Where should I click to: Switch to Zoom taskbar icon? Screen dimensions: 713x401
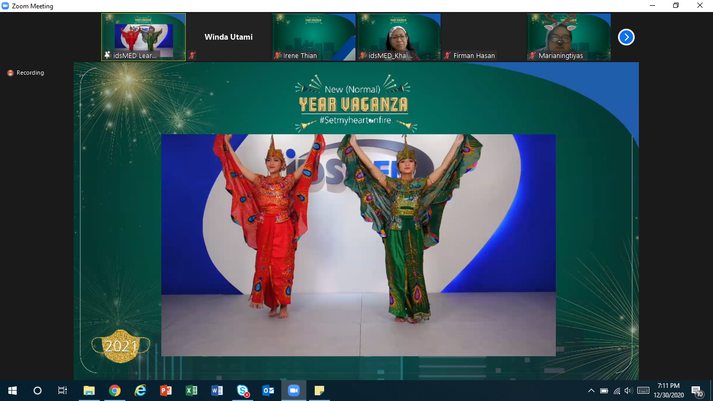click(294, 391)
